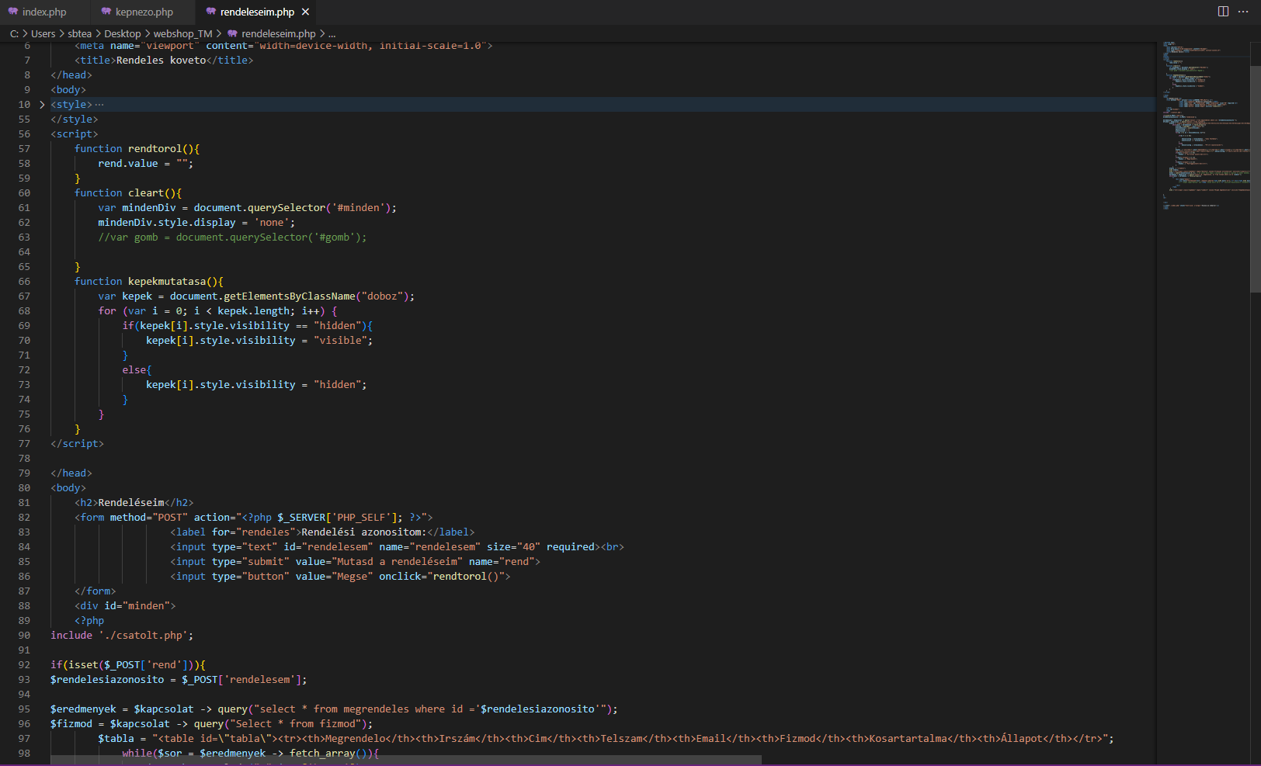
Task: Click line number 66 in gutter
Action: (24, 282)
